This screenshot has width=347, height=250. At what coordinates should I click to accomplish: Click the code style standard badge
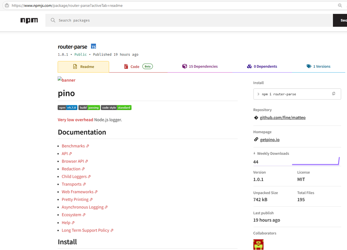tap(116, 108)
